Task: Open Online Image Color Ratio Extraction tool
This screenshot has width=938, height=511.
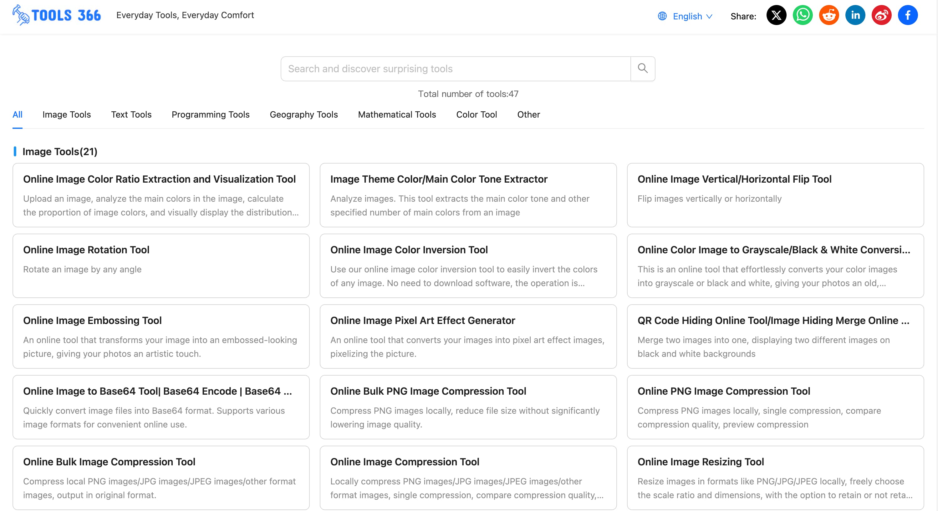Action: [161, 195]
